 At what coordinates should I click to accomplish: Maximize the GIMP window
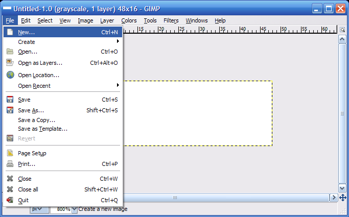pos(329,9)
